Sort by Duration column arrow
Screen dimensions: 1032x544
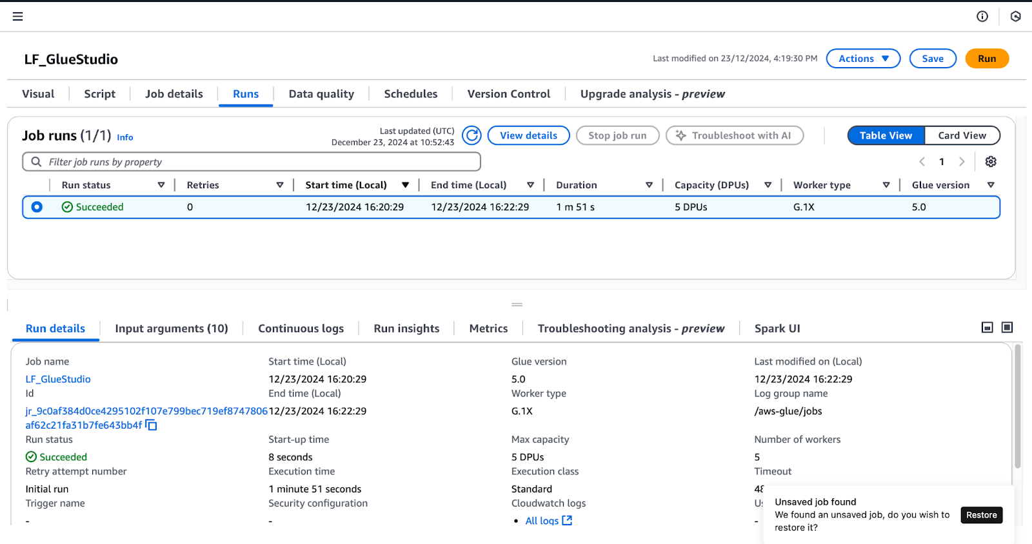pyautogui.click(x=649, y=185)
